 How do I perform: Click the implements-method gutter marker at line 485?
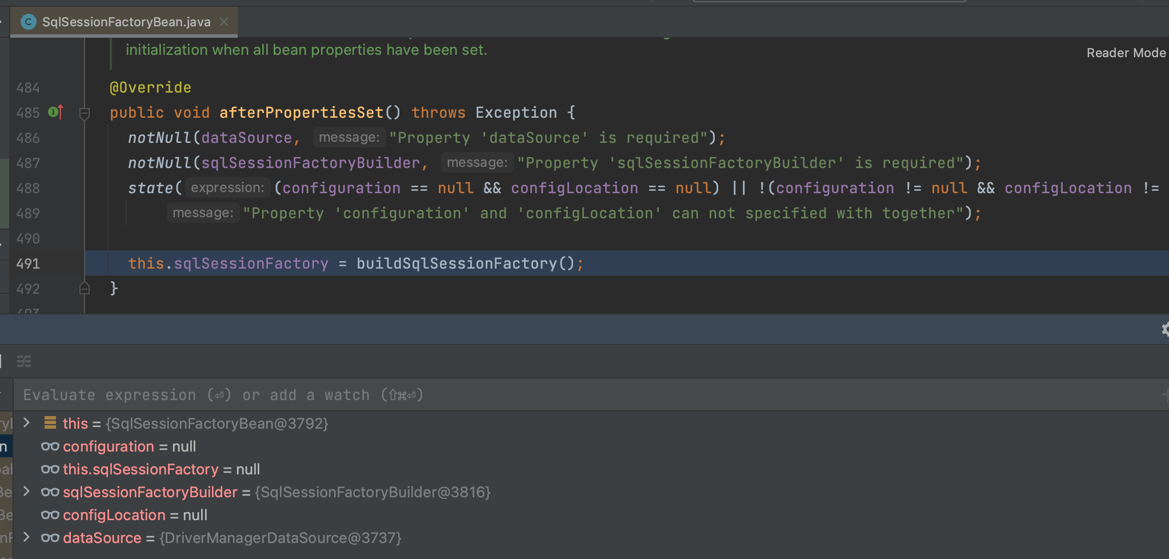(x=55, y=112)
